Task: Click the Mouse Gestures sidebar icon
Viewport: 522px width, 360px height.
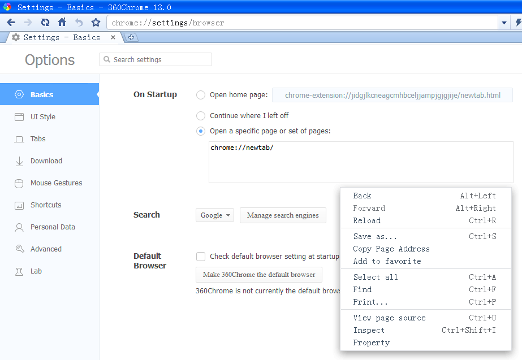Action: tap(19, 183)
